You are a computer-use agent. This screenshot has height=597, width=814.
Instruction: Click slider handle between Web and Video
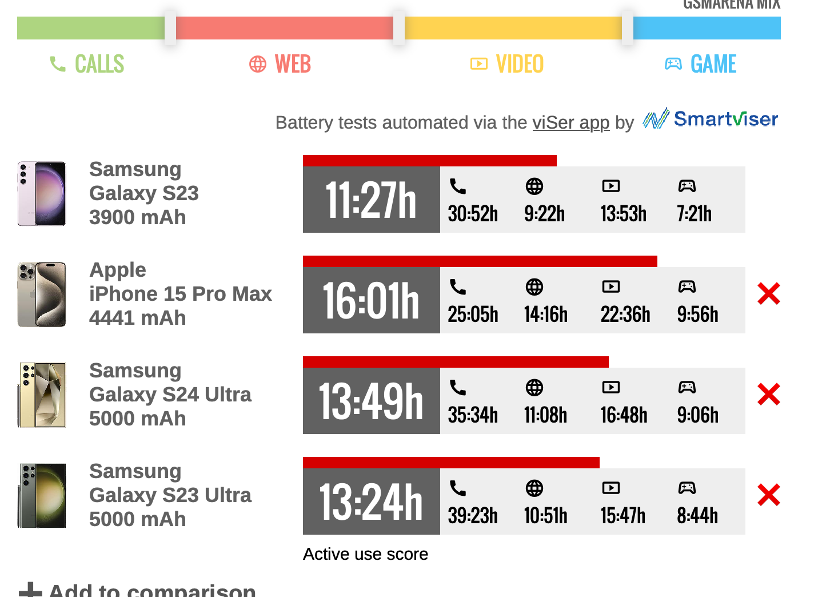399,27
